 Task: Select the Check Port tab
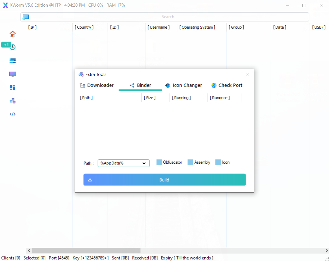click(227, 85)
